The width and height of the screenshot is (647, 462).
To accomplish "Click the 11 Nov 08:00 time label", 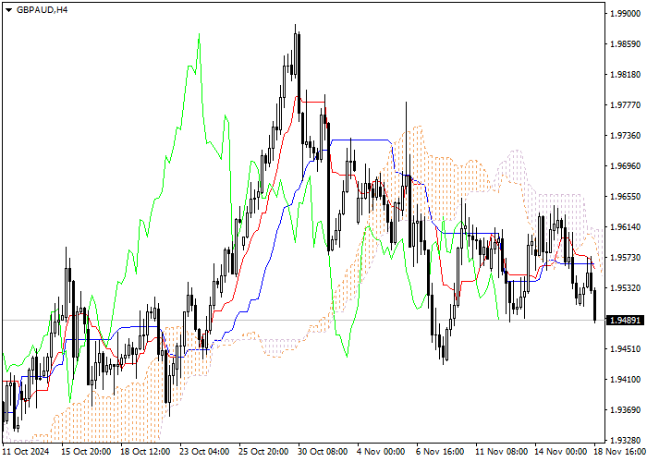I will point(501,452).
